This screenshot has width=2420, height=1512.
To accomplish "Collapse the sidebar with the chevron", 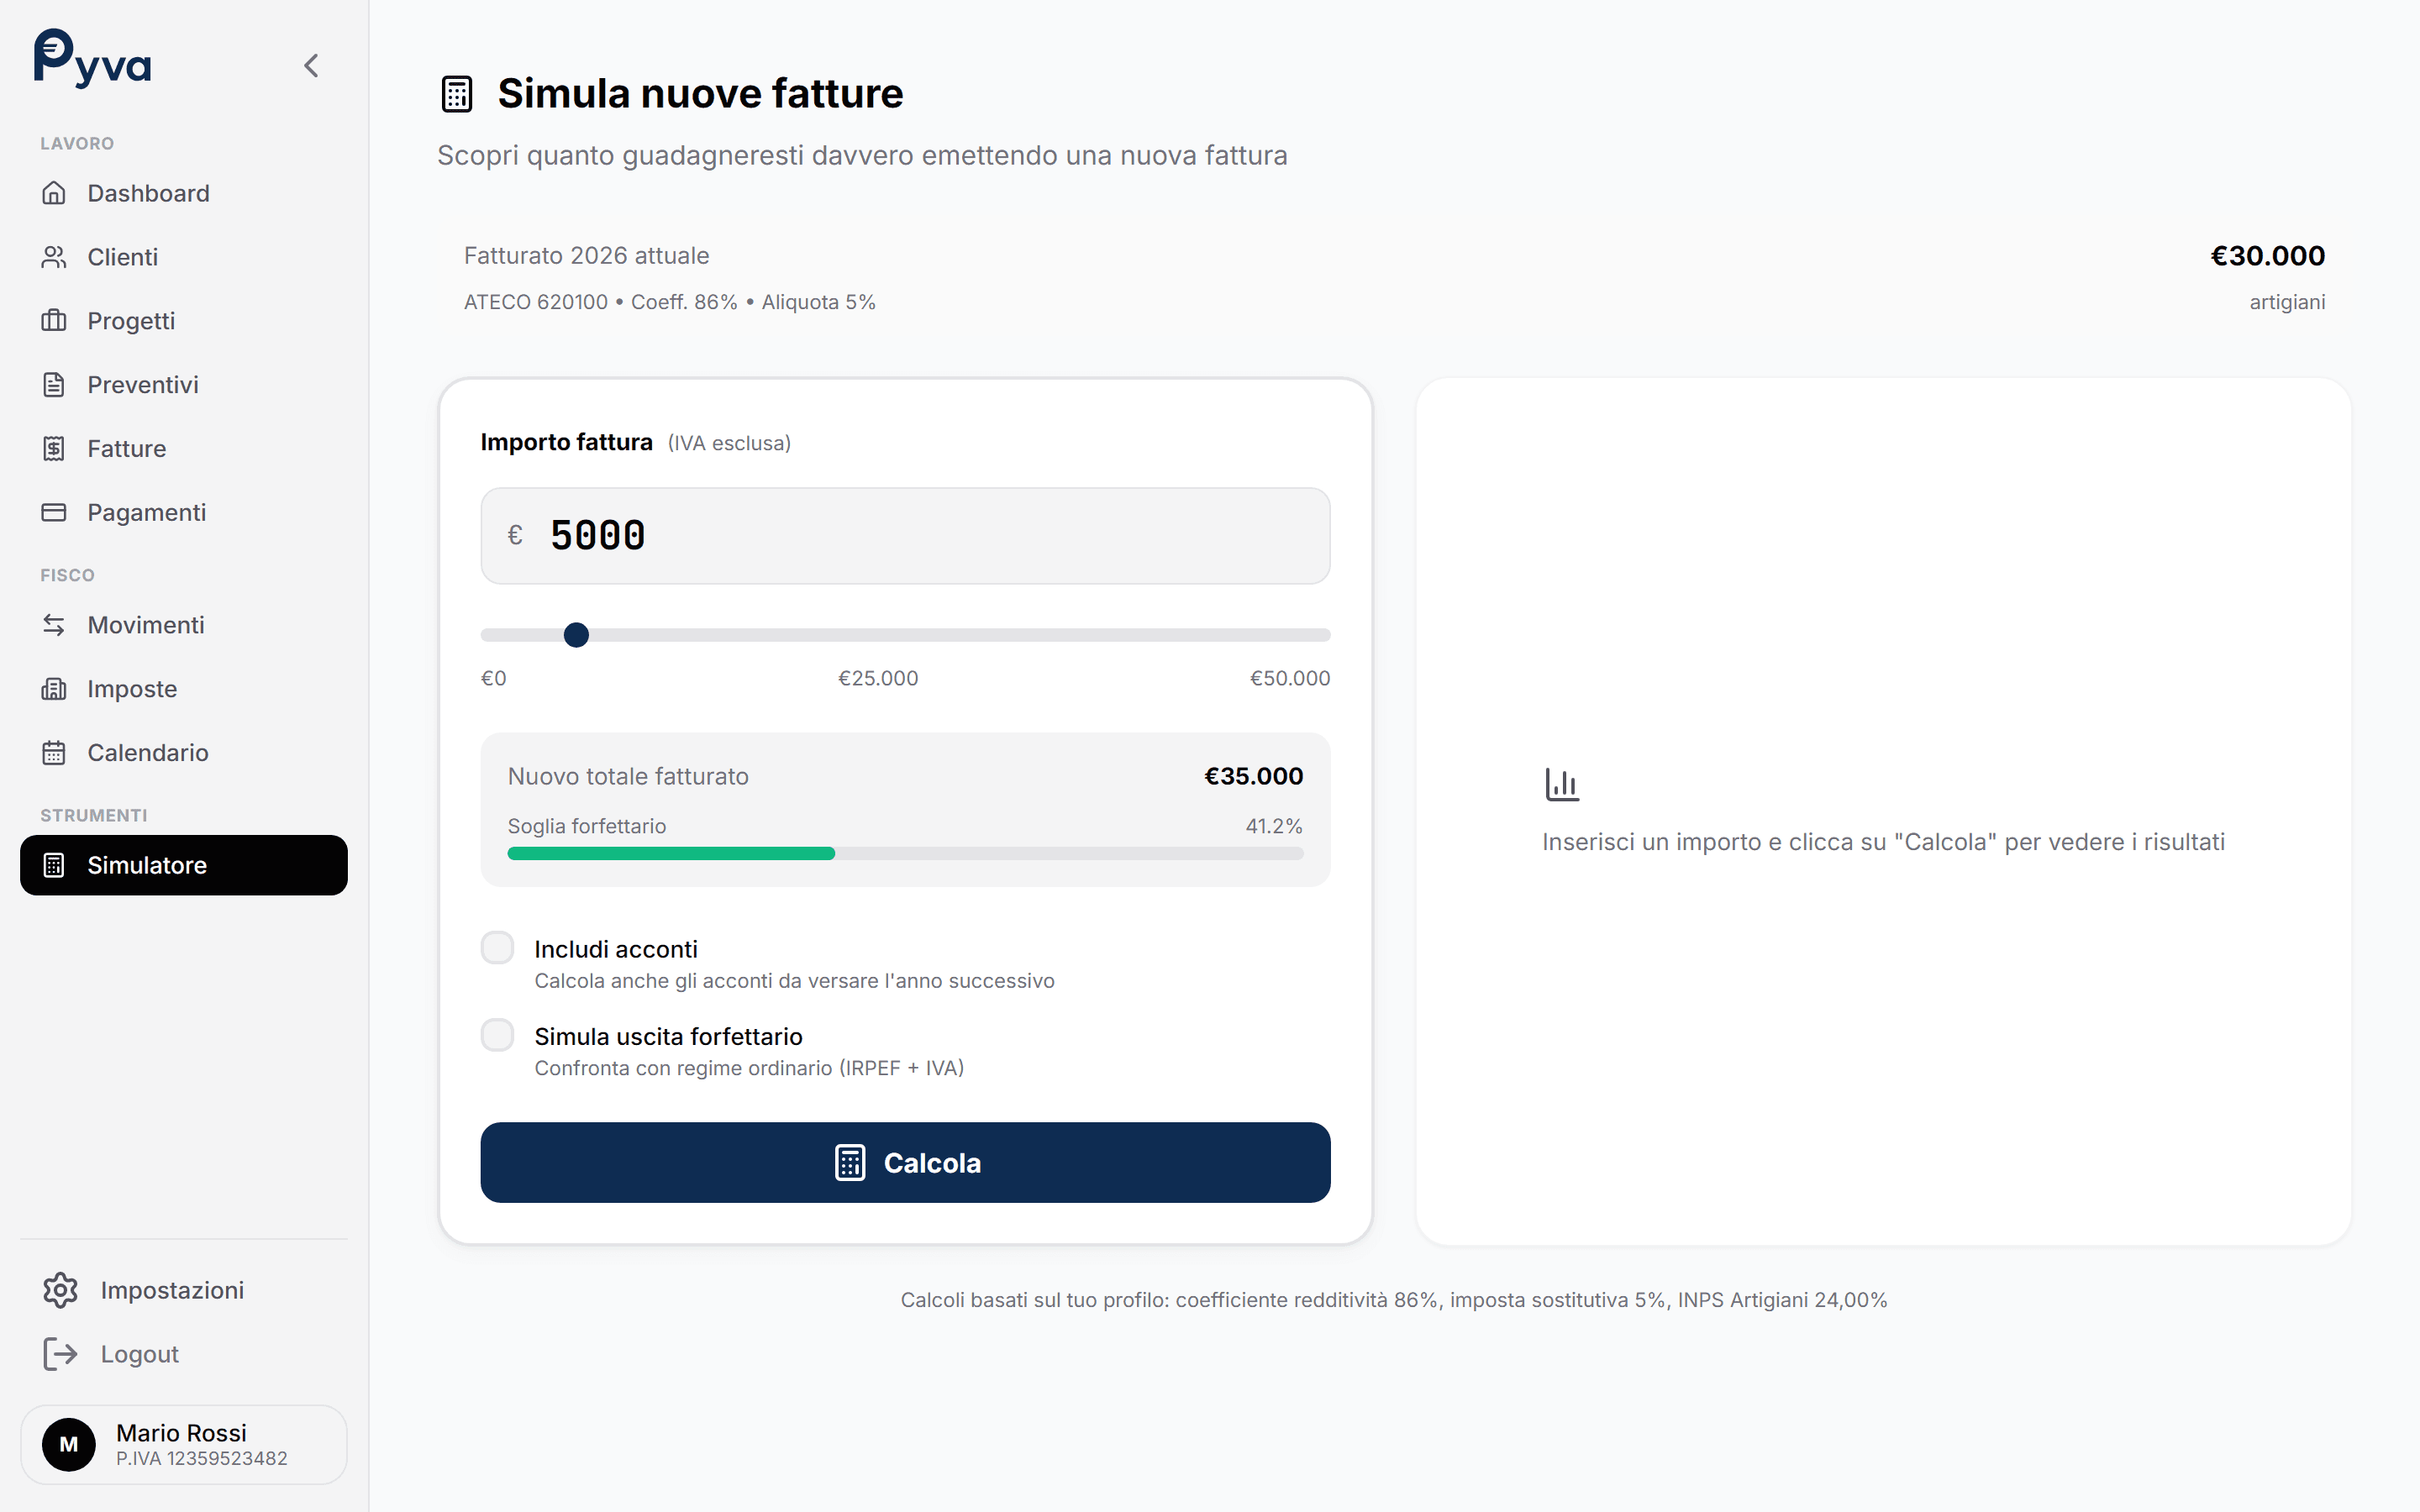I will click(x=311, y=66).
